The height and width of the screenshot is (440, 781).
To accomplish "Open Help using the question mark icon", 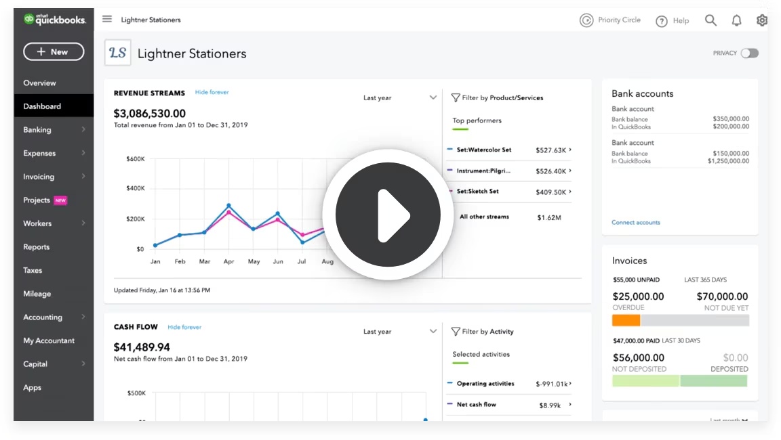I will tap(661, 21).
